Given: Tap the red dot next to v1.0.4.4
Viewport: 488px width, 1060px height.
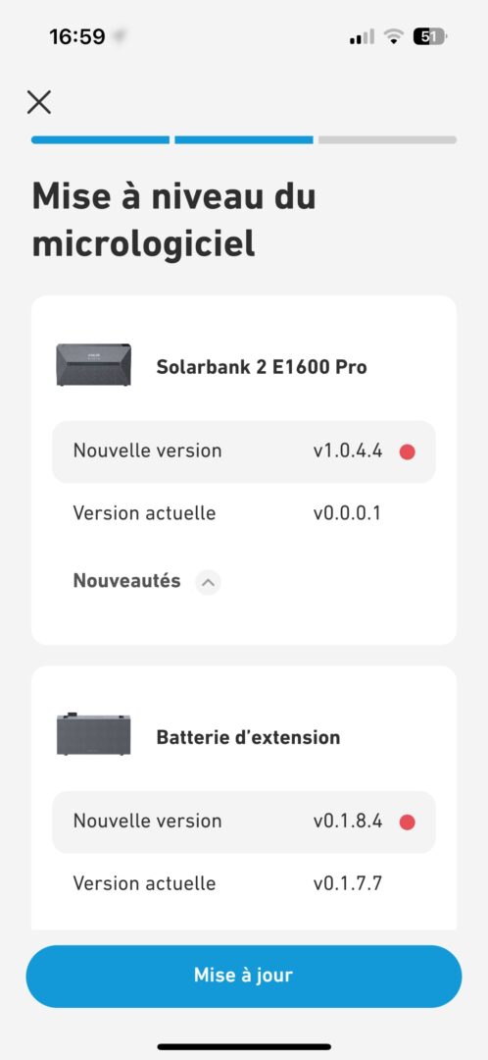Looking at the screenshot, I should [x=407, y=451].
